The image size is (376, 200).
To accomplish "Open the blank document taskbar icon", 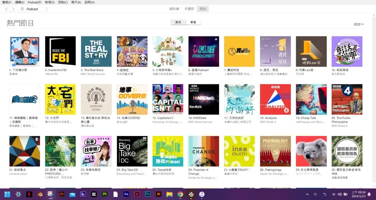I will pos(115,194).
